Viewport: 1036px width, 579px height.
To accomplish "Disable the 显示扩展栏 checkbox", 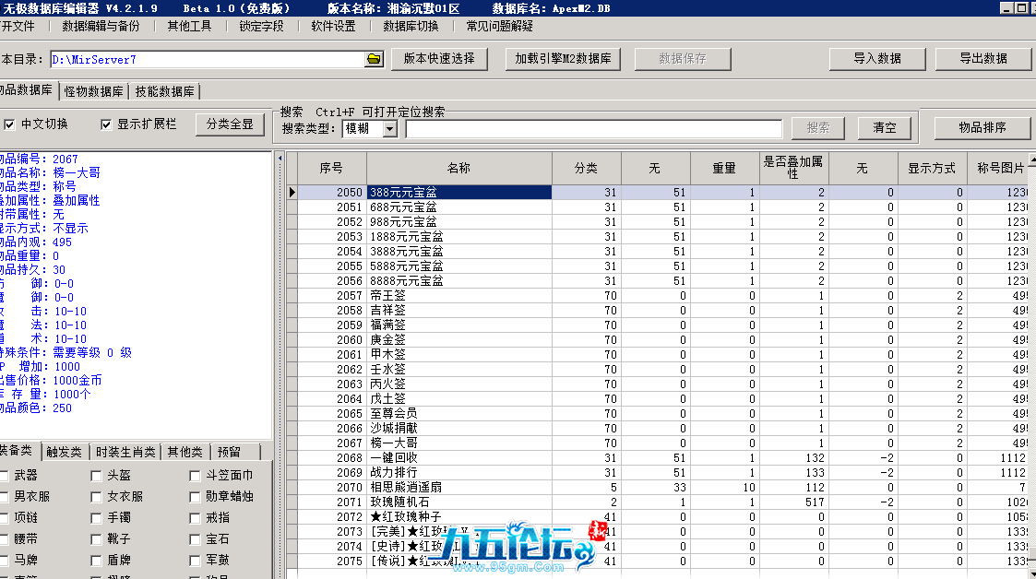I will [x=106, y=124].
